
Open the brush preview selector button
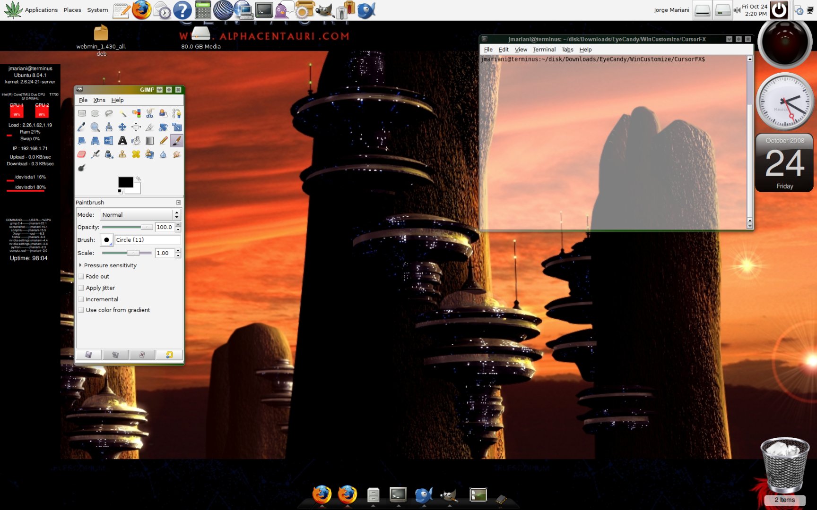click(x=106, y=240)
